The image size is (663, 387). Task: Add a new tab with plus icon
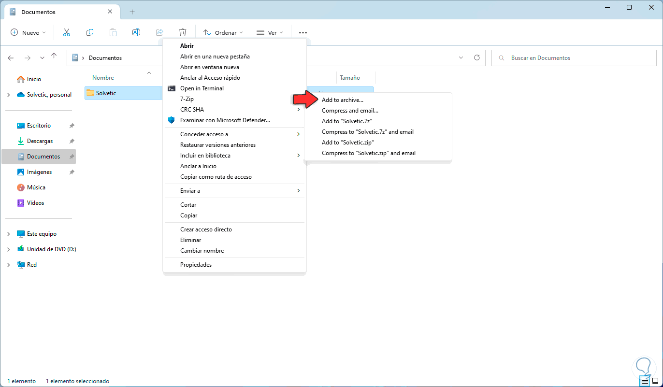click(132, 12)
